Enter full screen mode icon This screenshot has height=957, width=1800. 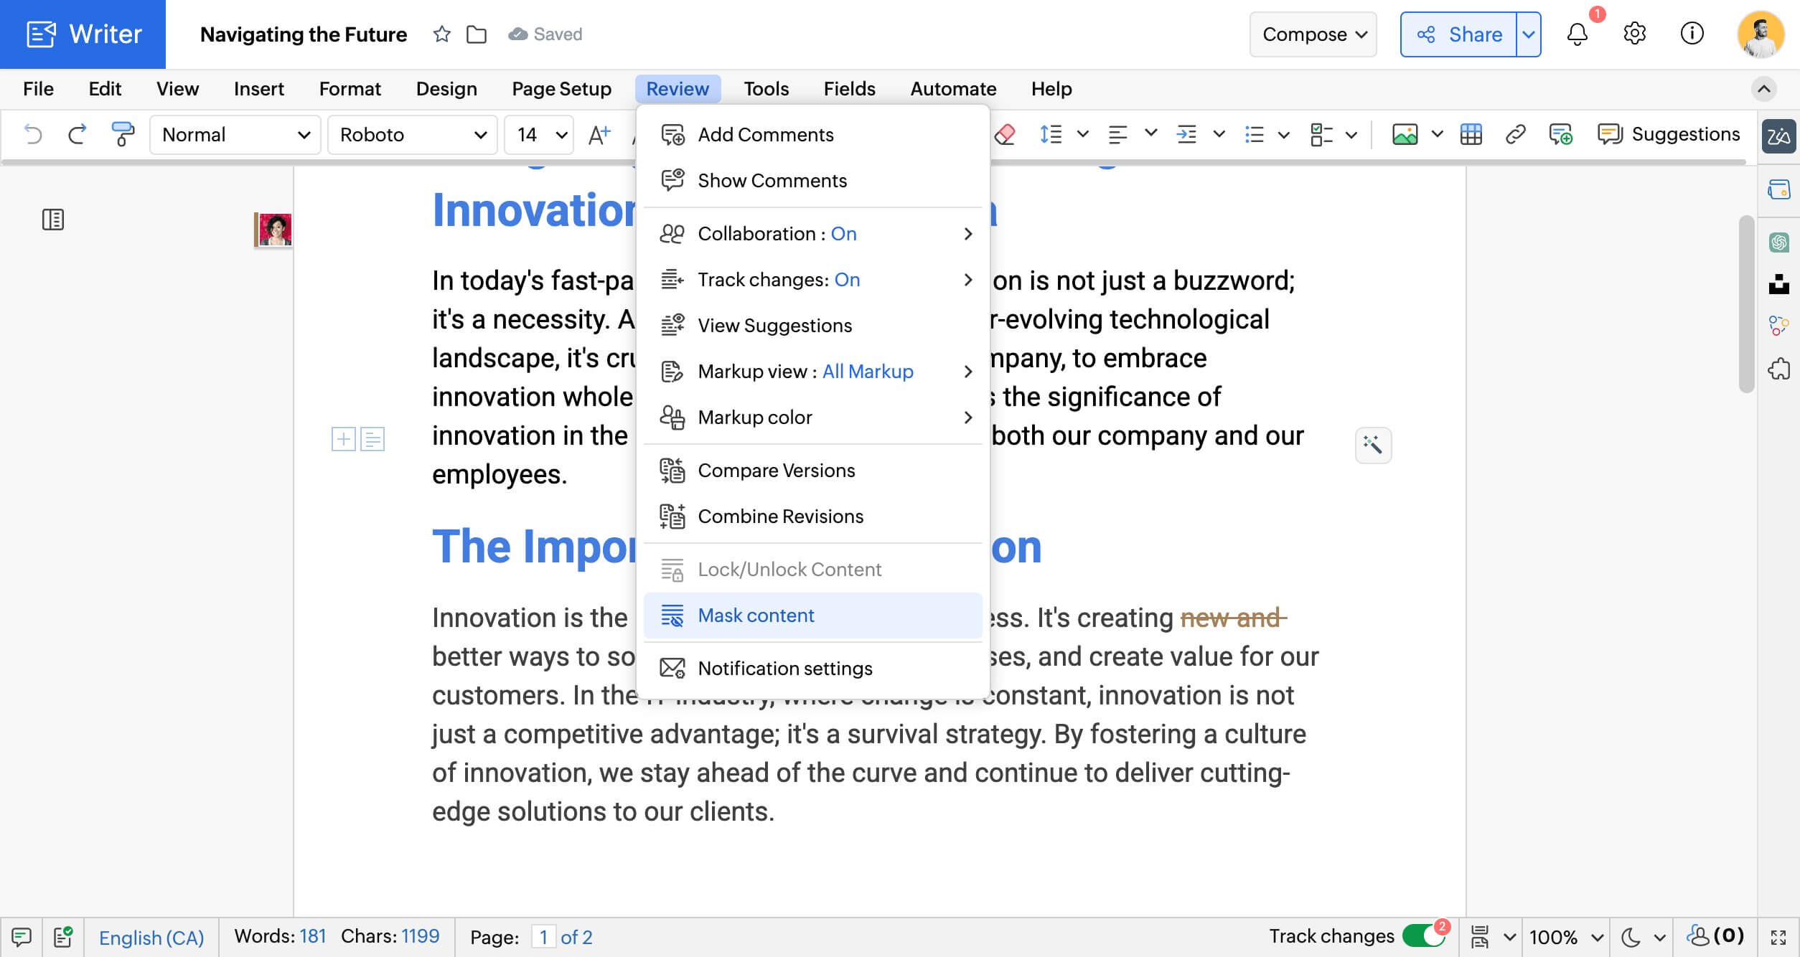coord(1778,937)
